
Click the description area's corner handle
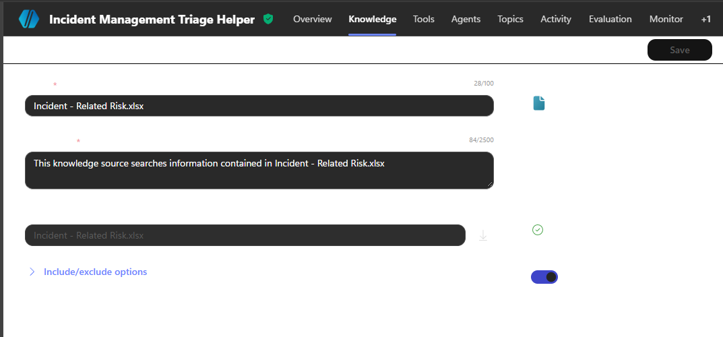pyautogui.click(x=490, y=185)
